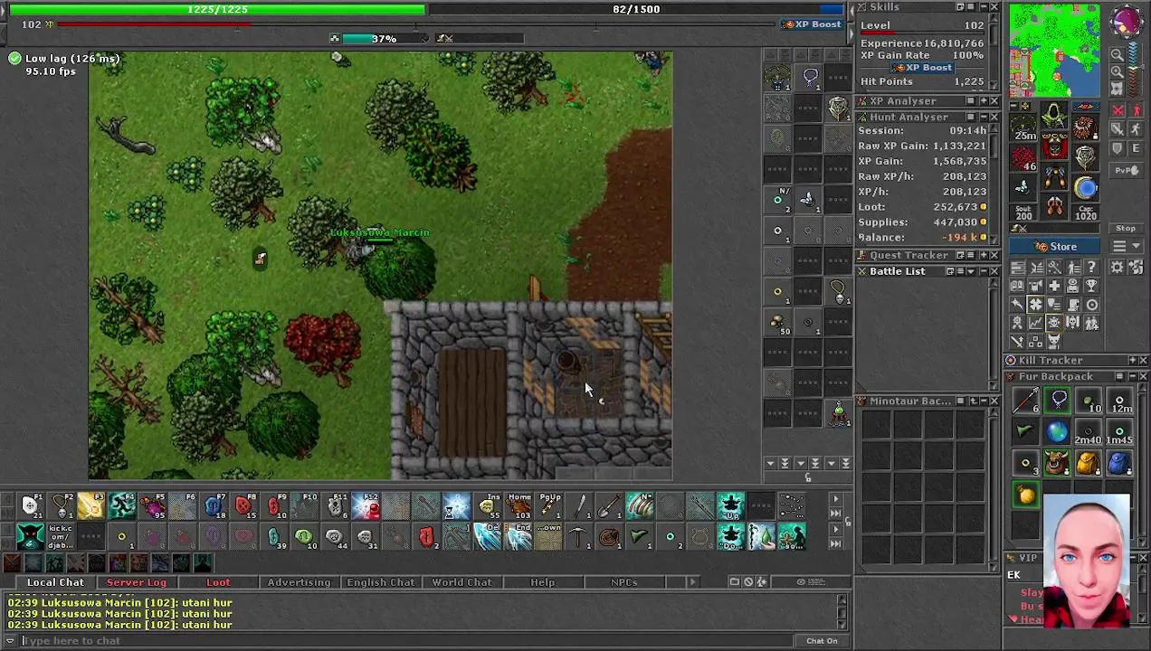Click the top bar XP Boost button
The width and height of the screenshot is (1151, 651).
(813, 24)
